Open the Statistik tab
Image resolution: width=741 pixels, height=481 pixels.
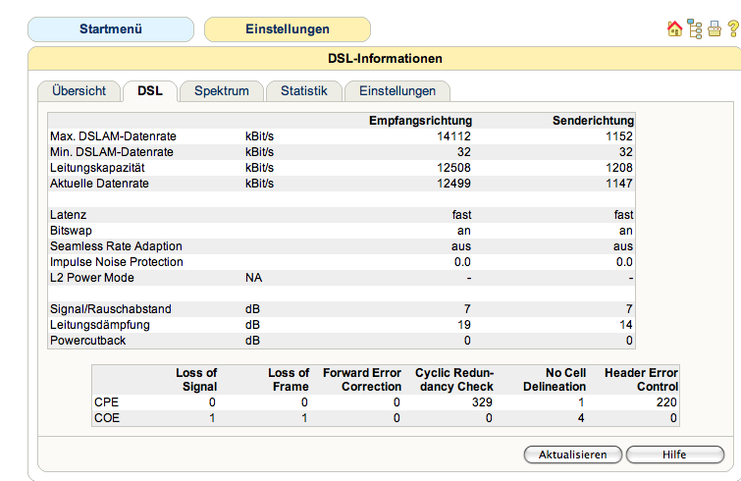304,90
